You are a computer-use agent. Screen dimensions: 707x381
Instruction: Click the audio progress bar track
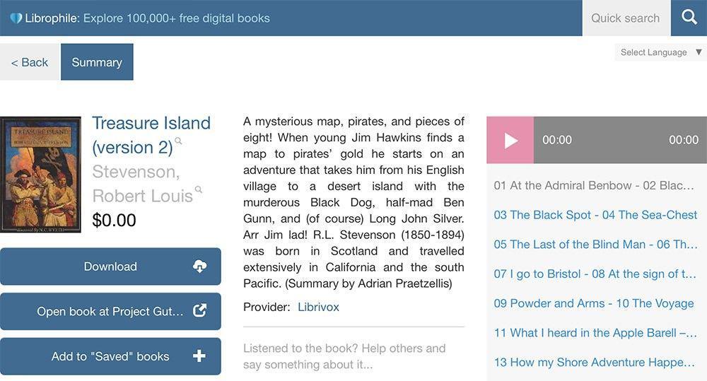pyautogui.click(x=614, y=140)
